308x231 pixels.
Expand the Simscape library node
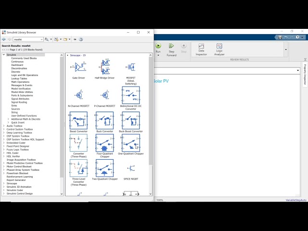[x=4, y=183]
